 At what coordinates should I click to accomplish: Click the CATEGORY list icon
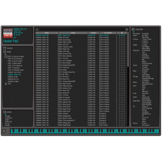[x=133, y=29]
